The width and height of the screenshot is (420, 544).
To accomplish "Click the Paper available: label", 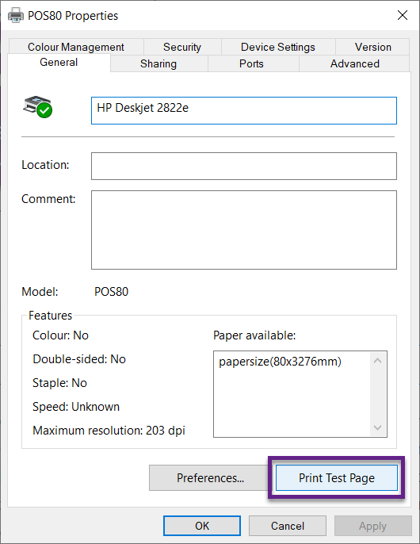I will click(254, 335).
